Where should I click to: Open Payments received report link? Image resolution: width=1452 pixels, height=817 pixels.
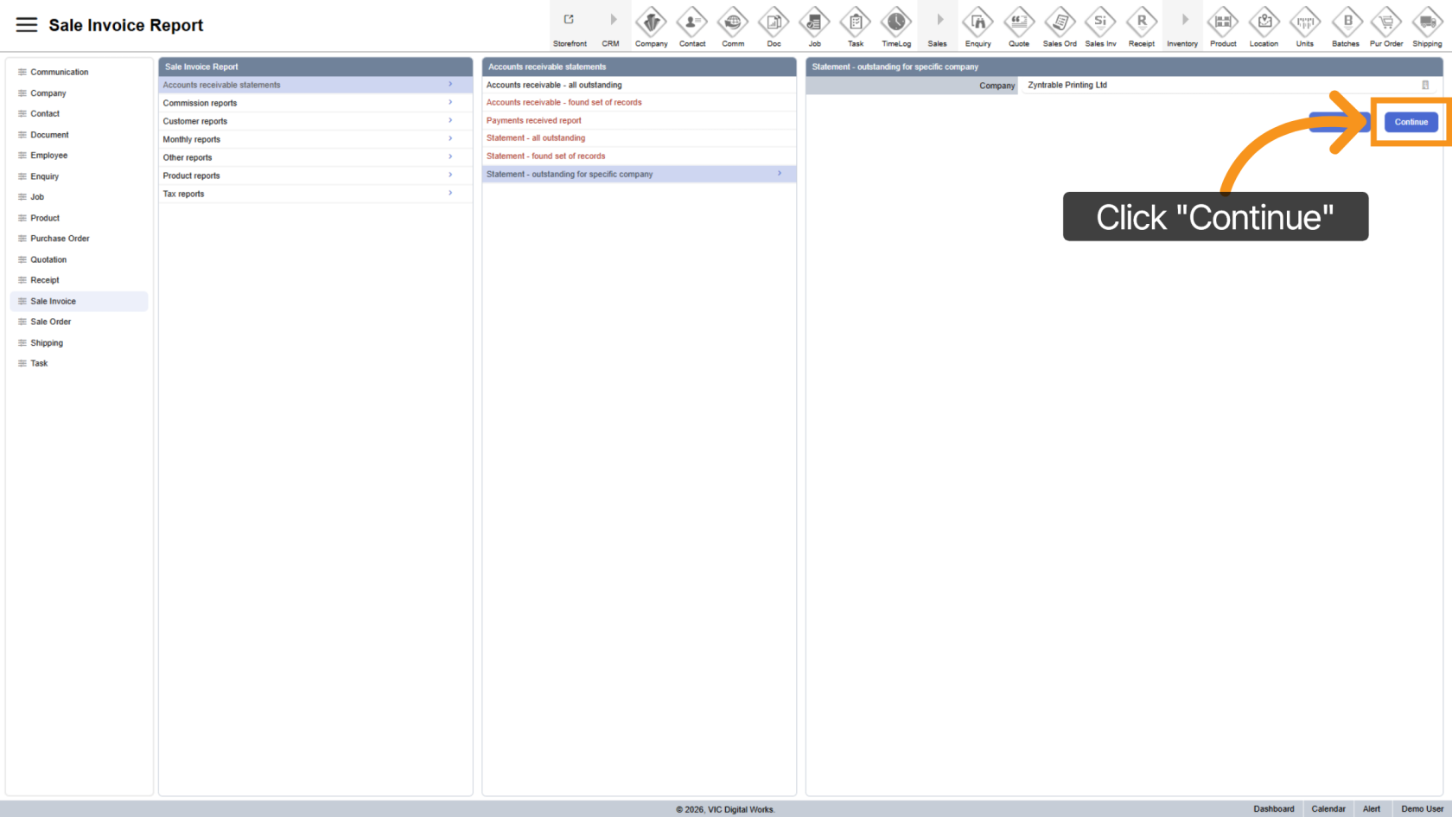pyautogui.click(x=533, y=120)
